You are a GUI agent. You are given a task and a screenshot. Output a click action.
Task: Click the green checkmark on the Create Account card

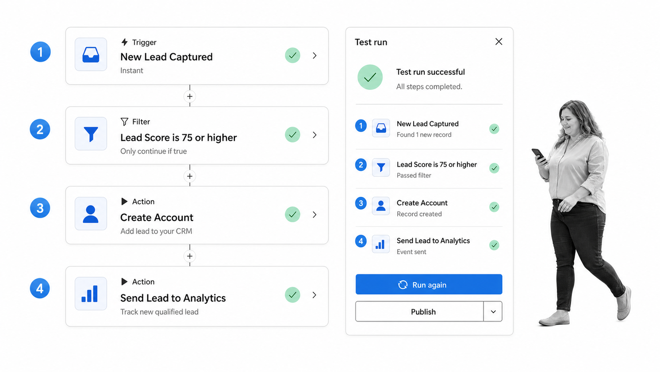point(292,214)
